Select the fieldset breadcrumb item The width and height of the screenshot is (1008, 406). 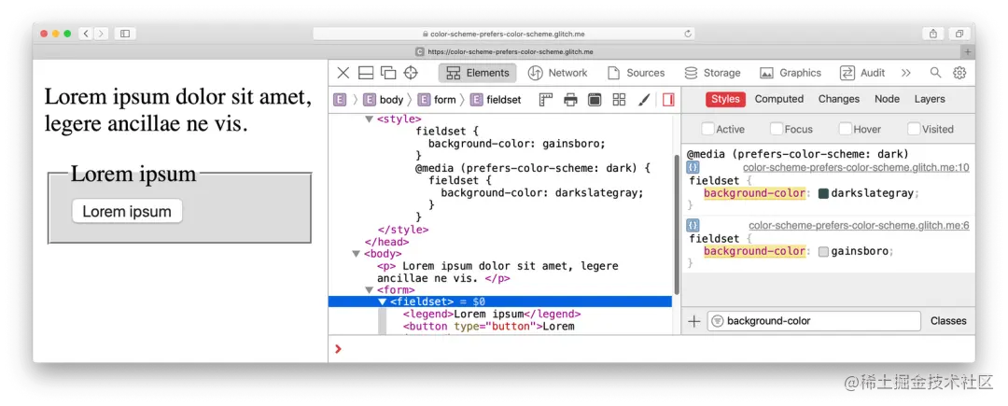[496, 100]
